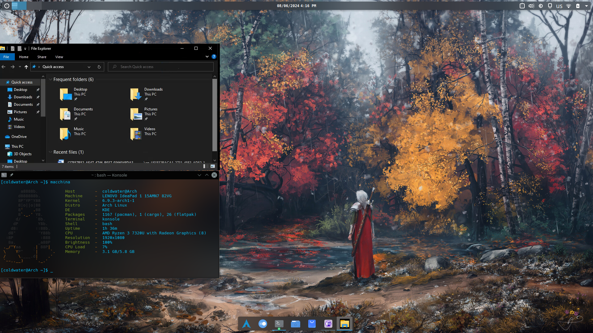Open the File tab in File Explorer

[6, 57]
